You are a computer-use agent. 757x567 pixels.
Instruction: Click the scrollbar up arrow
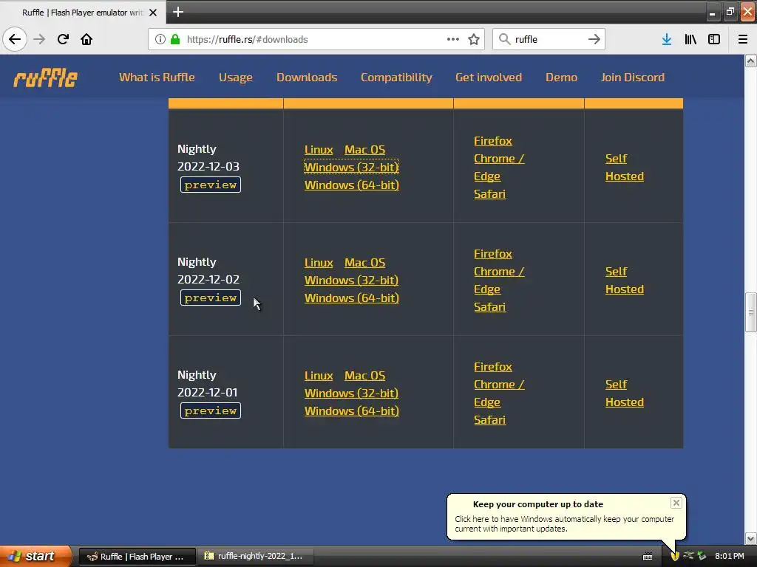click(x=750, y=61)
